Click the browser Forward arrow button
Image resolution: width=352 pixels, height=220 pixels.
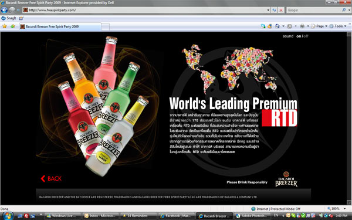[x=12, y=10]
